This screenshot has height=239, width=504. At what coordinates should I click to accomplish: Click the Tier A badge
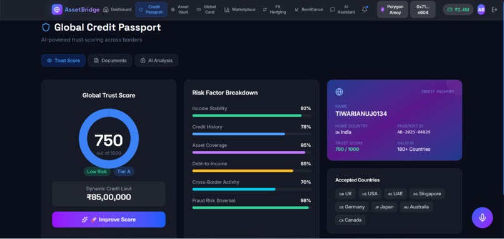124,172
